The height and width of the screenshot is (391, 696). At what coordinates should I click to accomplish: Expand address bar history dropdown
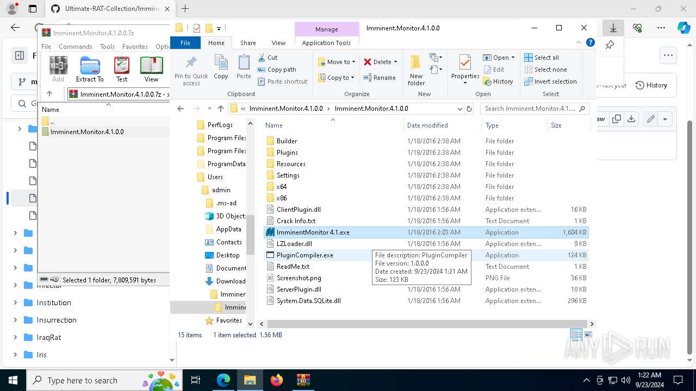coord(459,109)
